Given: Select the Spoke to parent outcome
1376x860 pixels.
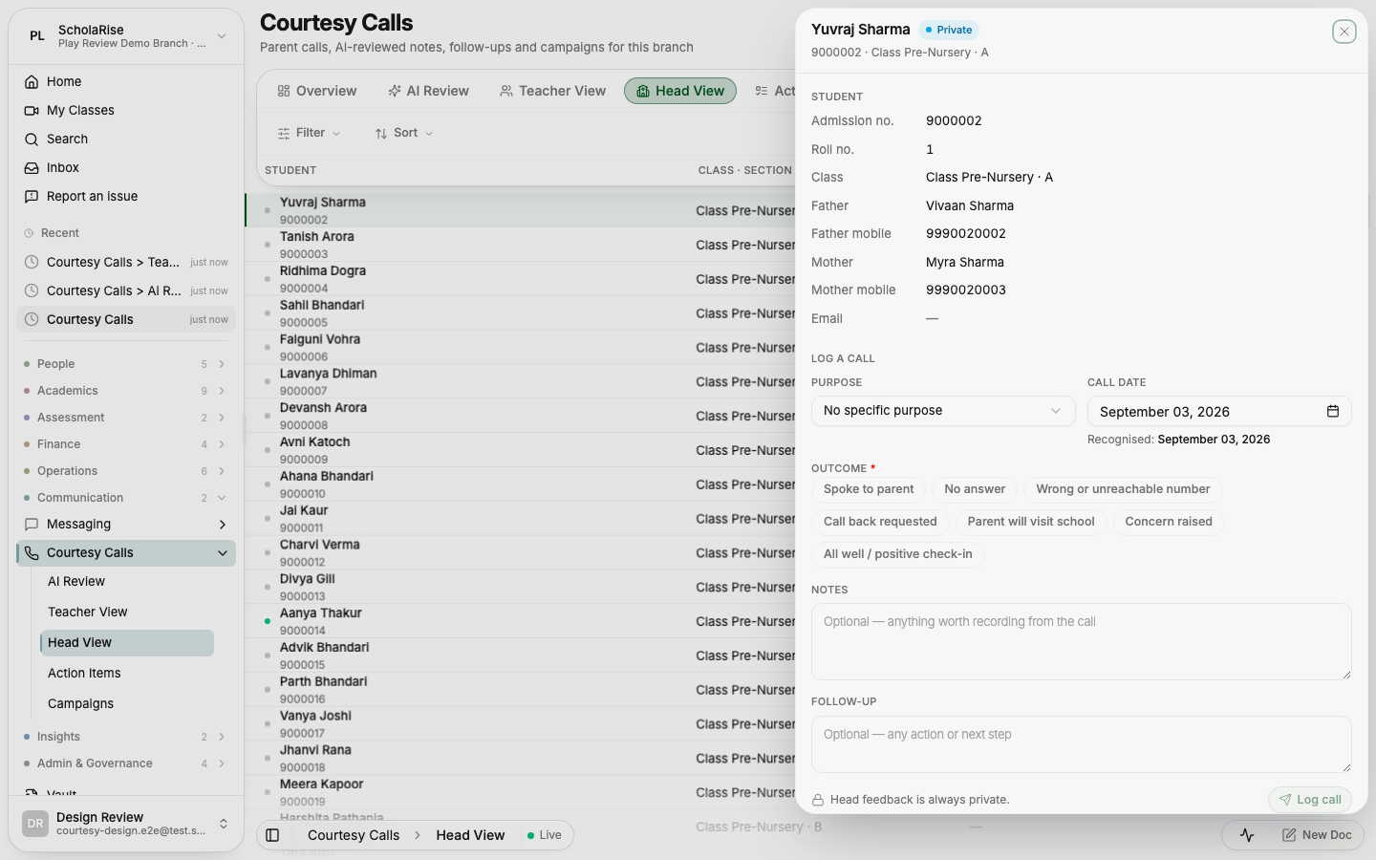Looking at the screenshot, I should (x=869, y=489).
